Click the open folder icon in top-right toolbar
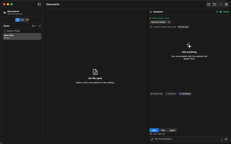Viewport: 231px width, 144px height. coord(215,4)
